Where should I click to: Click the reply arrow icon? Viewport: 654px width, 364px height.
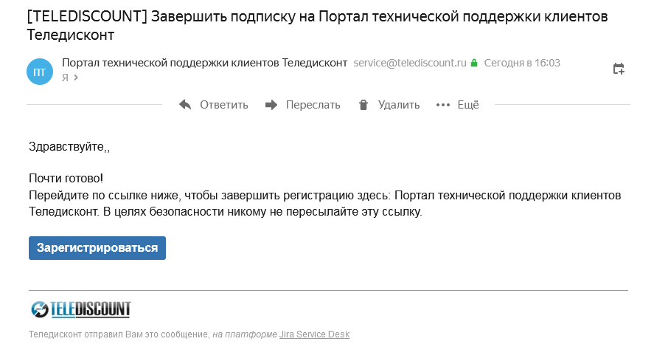tap(185, 105)
